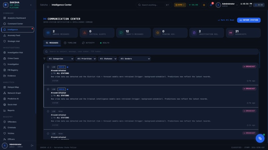
Task: Click Mark All Read
Action: (226, 20)
